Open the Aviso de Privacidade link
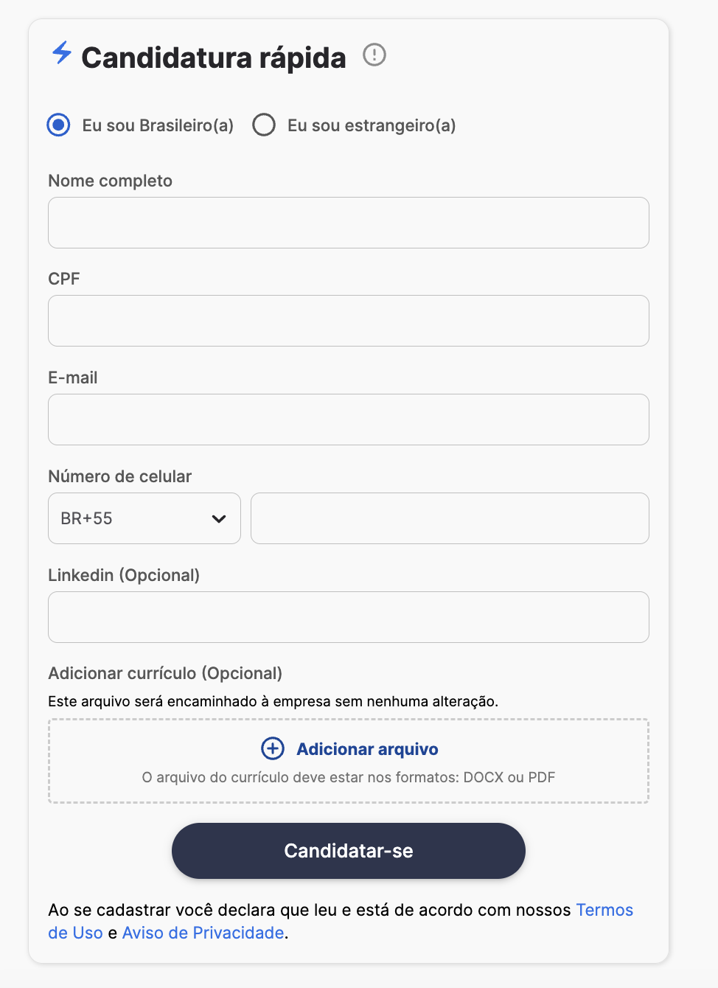 tap(203, 933)
